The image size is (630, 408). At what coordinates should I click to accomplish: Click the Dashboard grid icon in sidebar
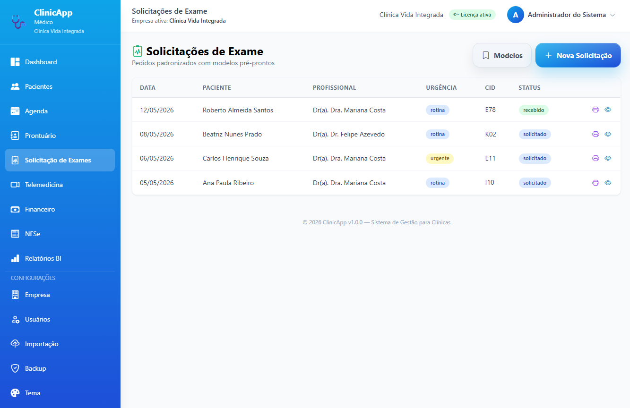(x=15, y=62)
